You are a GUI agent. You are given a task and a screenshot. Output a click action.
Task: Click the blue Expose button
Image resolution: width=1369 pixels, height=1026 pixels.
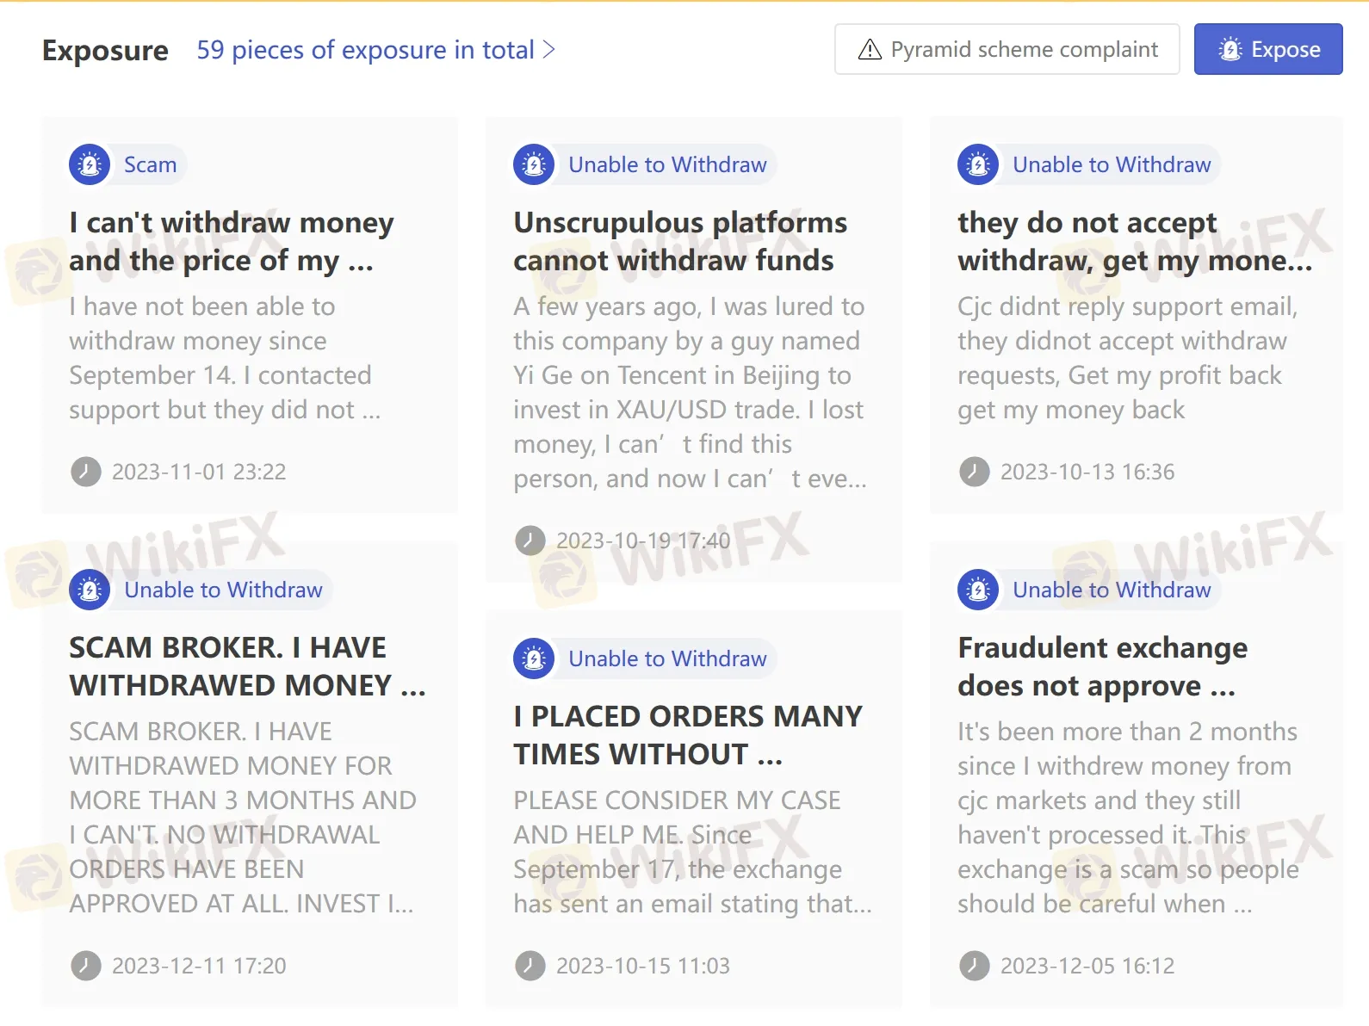pyautogui.click(x=1268, y=49)
